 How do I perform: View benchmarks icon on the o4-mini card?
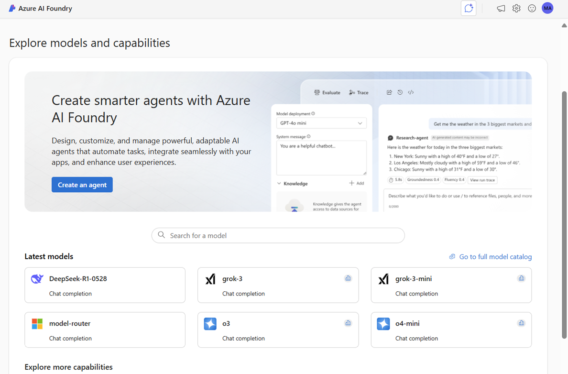521,323
